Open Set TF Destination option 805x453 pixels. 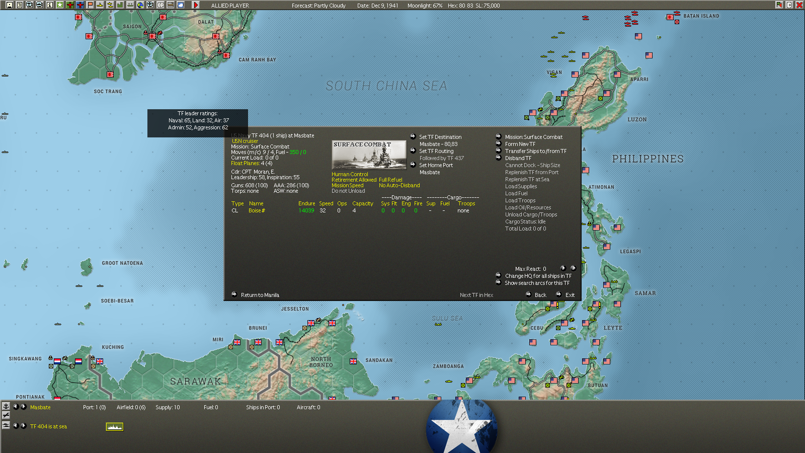[440, 137]
